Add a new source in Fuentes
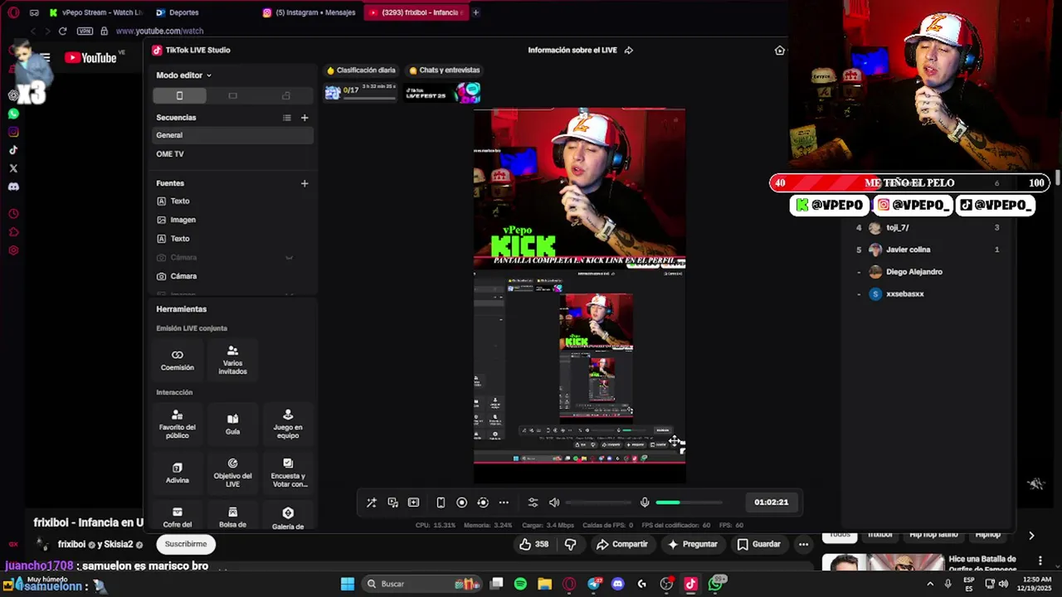Viewport: 1062px width, 597px height. [304, 183]
